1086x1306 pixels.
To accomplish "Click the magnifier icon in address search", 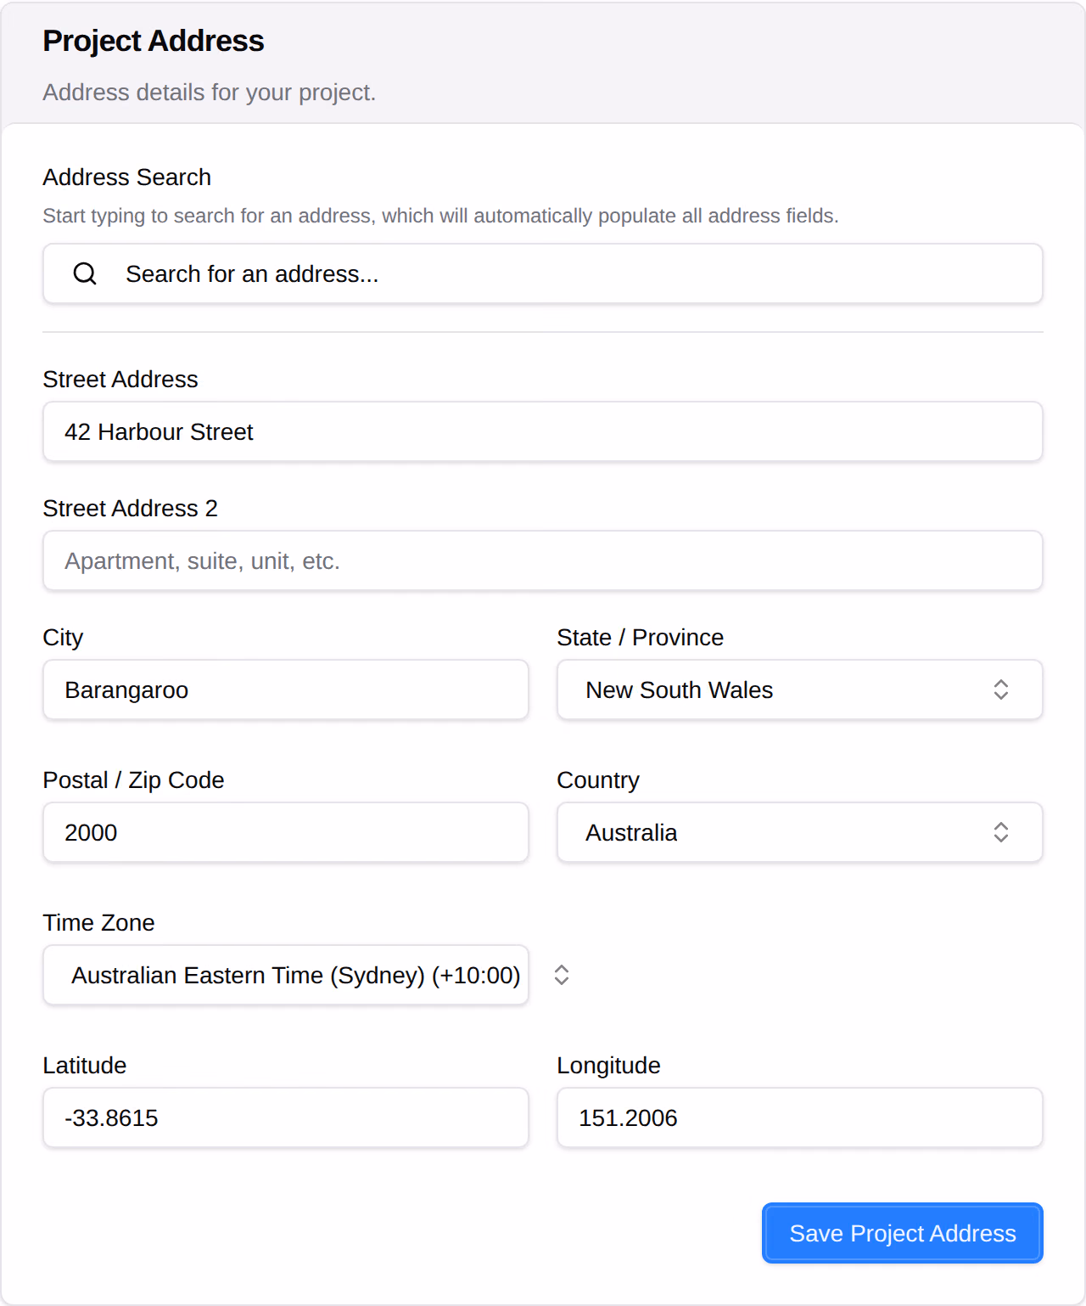I will tap(85, 273).
